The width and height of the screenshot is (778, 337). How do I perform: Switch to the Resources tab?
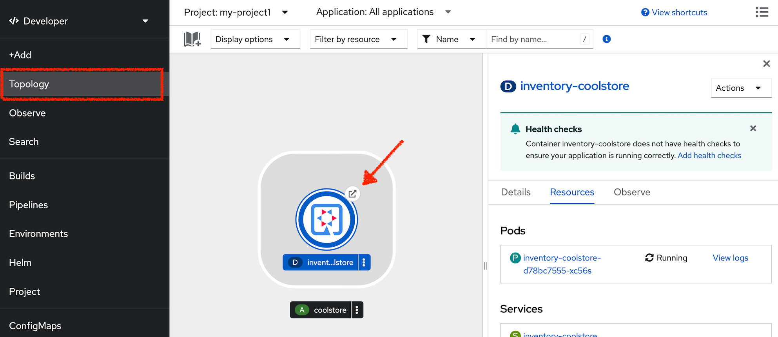(572, 192)
